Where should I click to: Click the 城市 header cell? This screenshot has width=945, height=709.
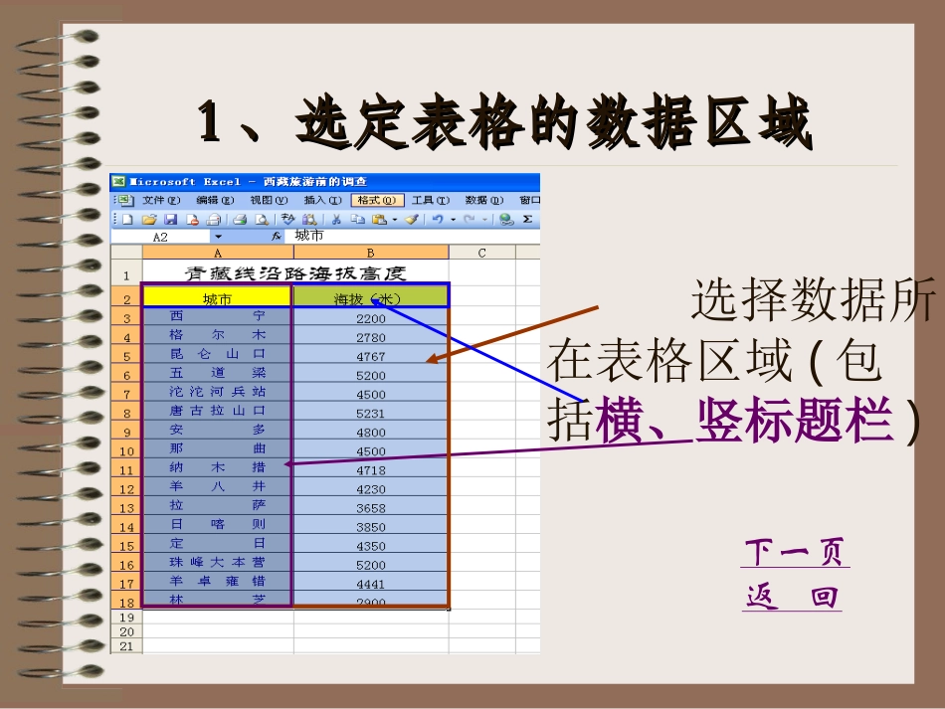tap(217, 297)
